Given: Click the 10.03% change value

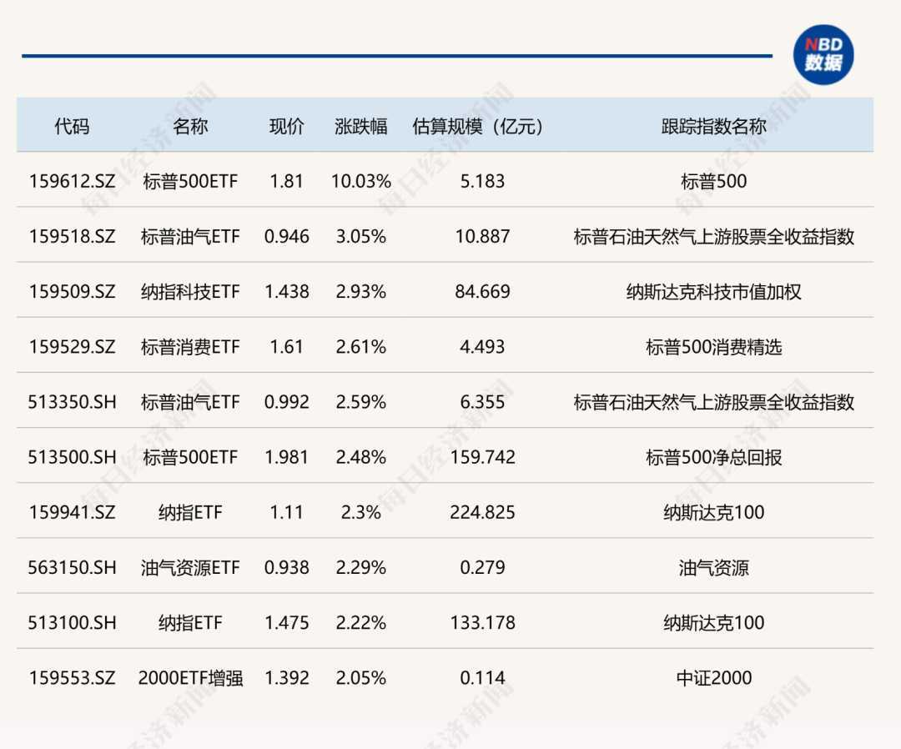Looking at the screenshot, I should (x=361, y=181).
